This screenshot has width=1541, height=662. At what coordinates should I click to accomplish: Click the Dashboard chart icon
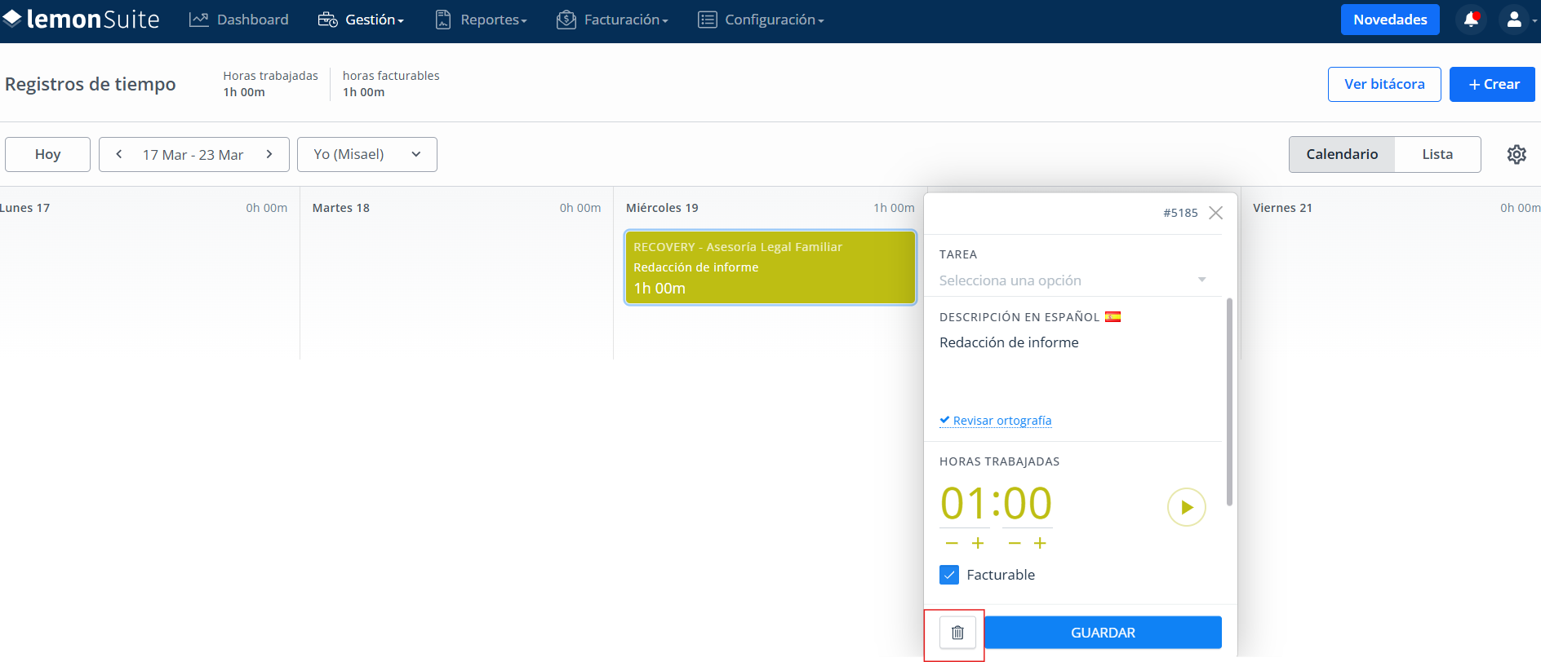199,20
